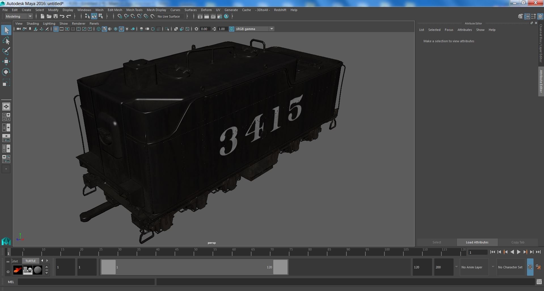The width and height of the screenshot is (544, 291).
Task: Go to the start of the playback range
Action: tap(493, 252)
